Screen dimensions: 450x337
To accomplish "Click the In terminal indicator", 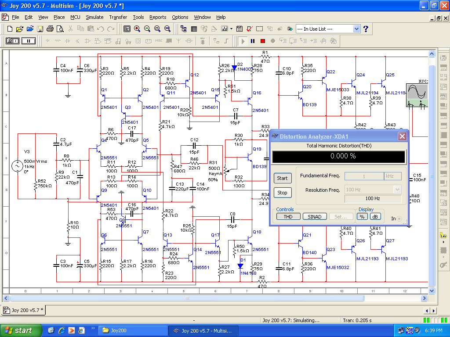I will click(x=399, y=219).
